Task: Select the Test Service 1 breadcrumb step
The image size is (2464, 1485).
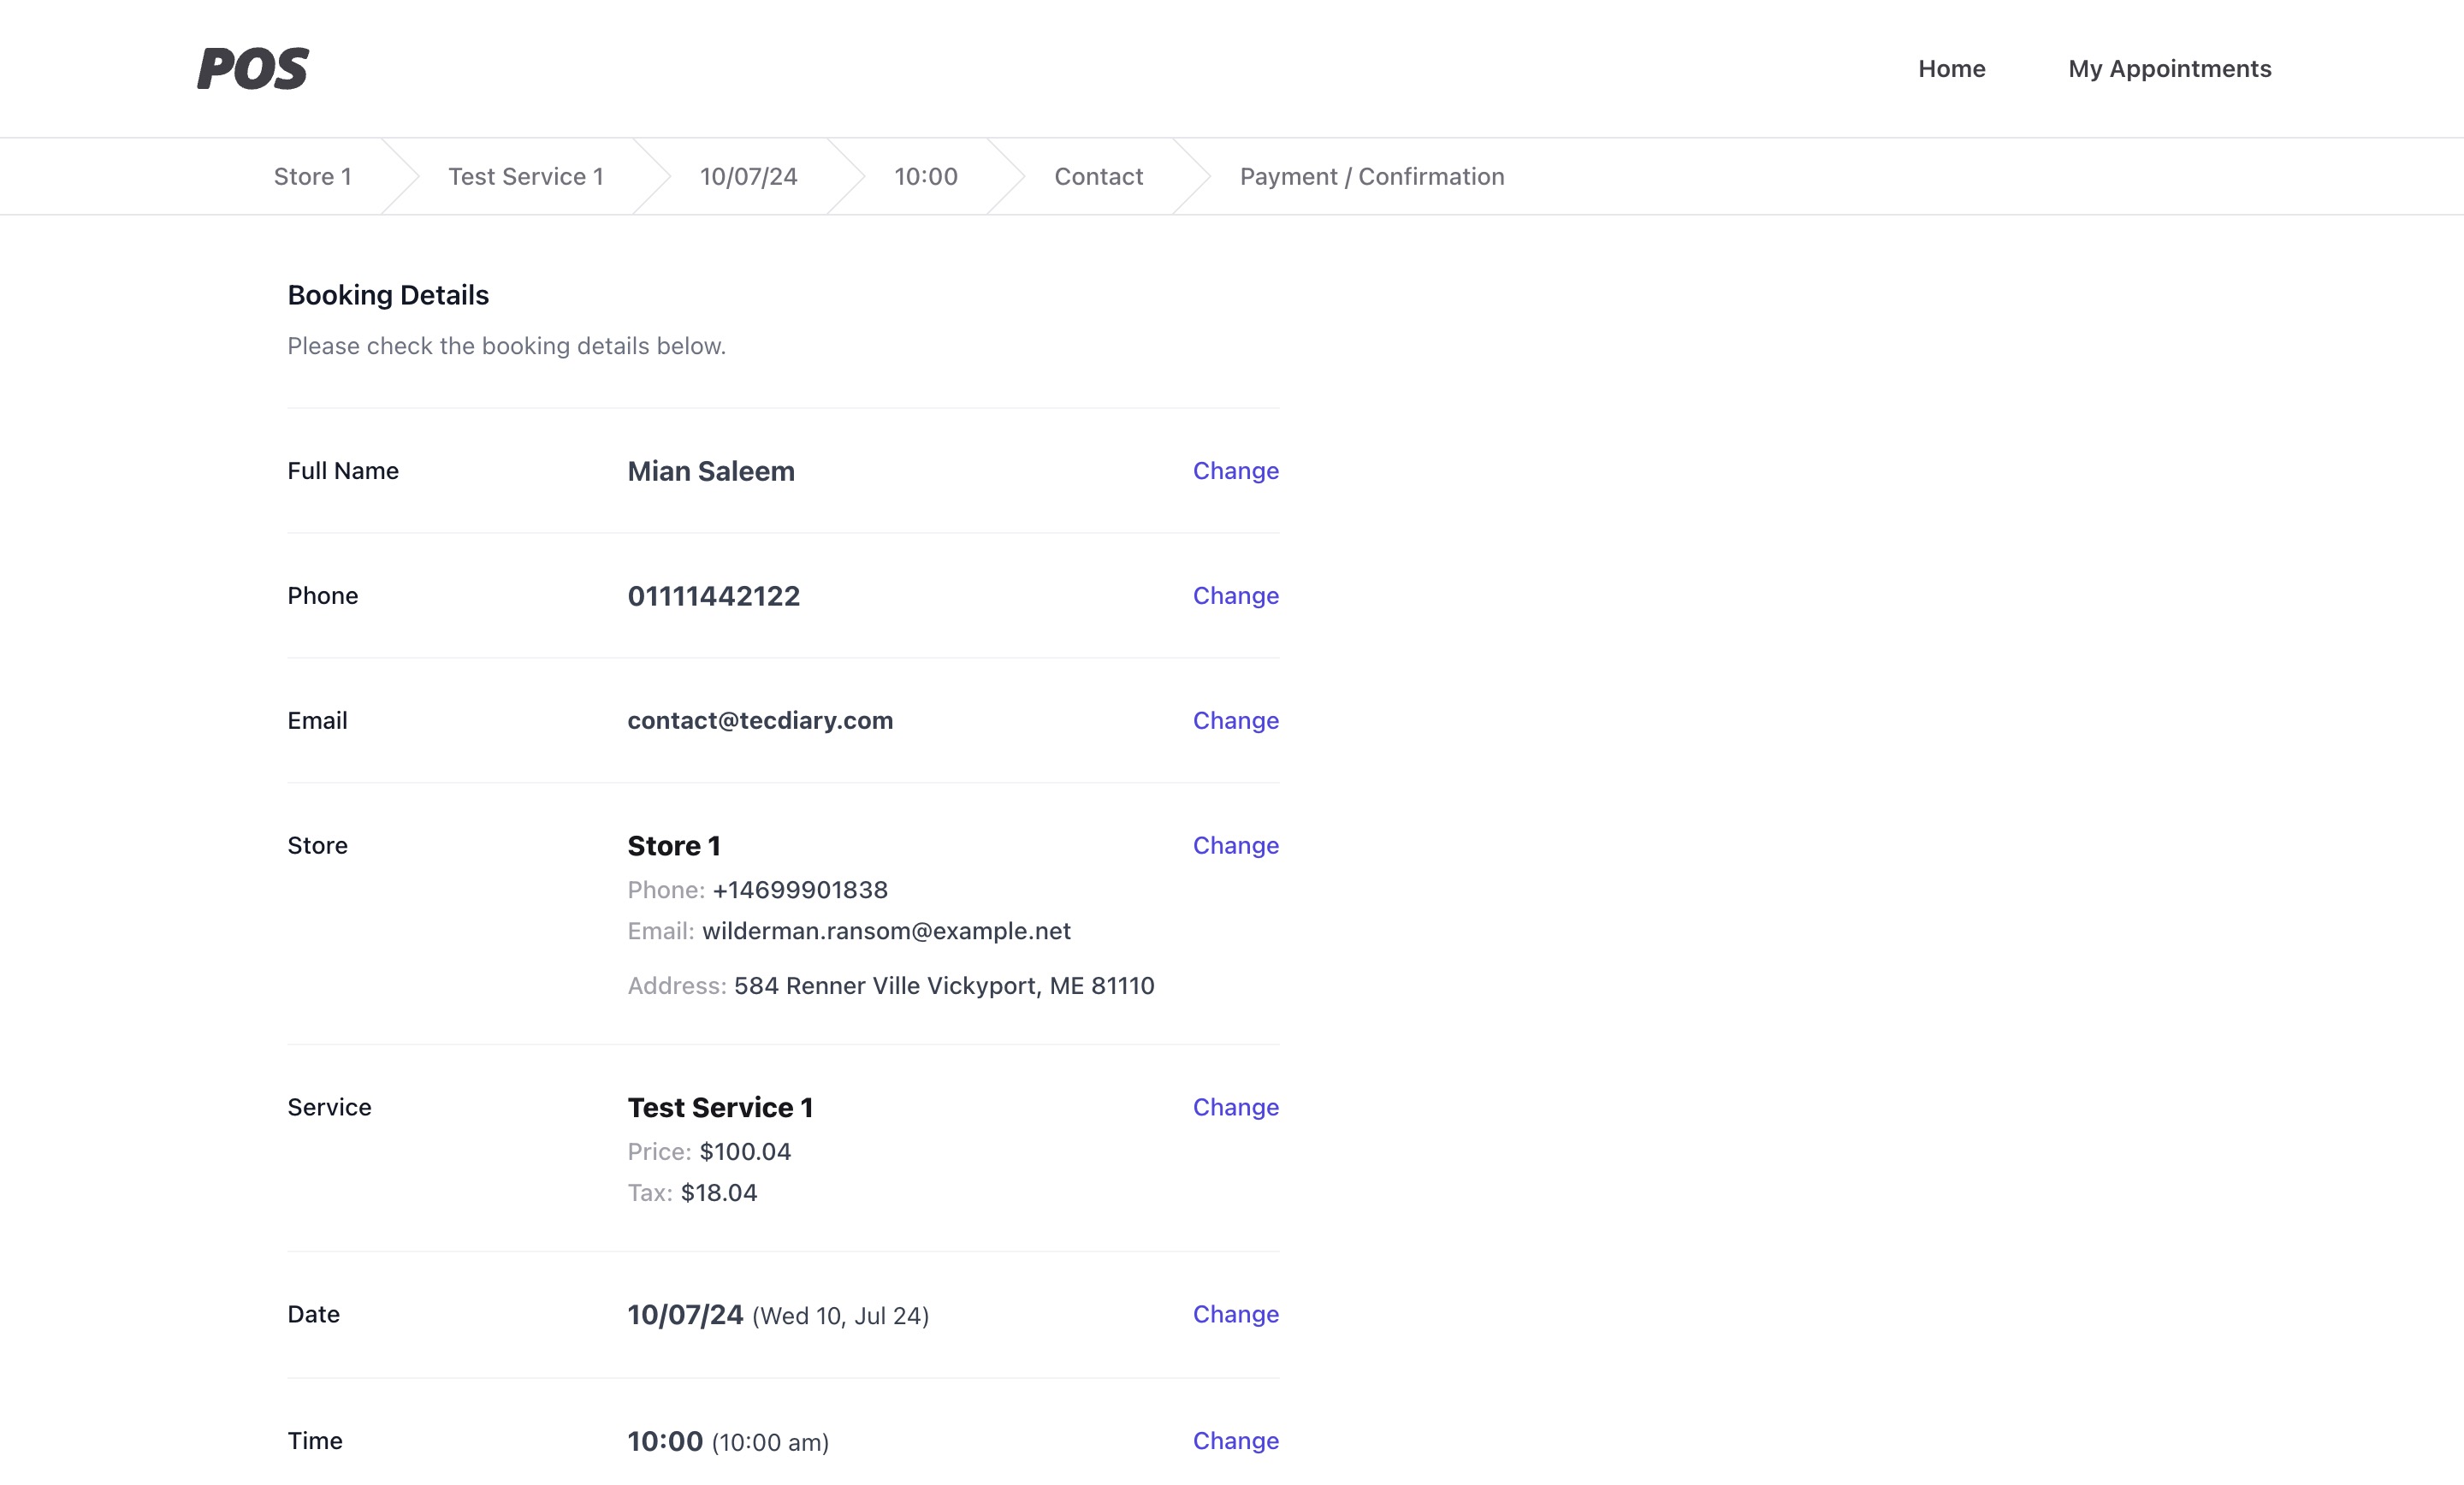Action: click(525, 177)
